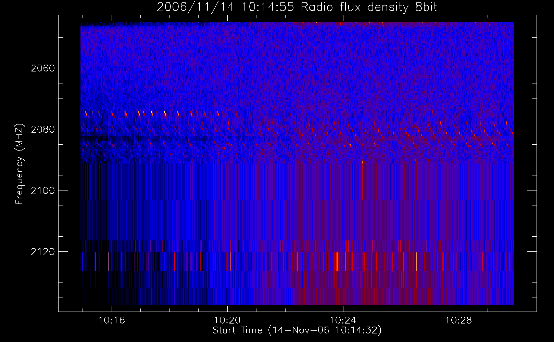Click the 2100 frequency tick label

click(x=43, y=190)
